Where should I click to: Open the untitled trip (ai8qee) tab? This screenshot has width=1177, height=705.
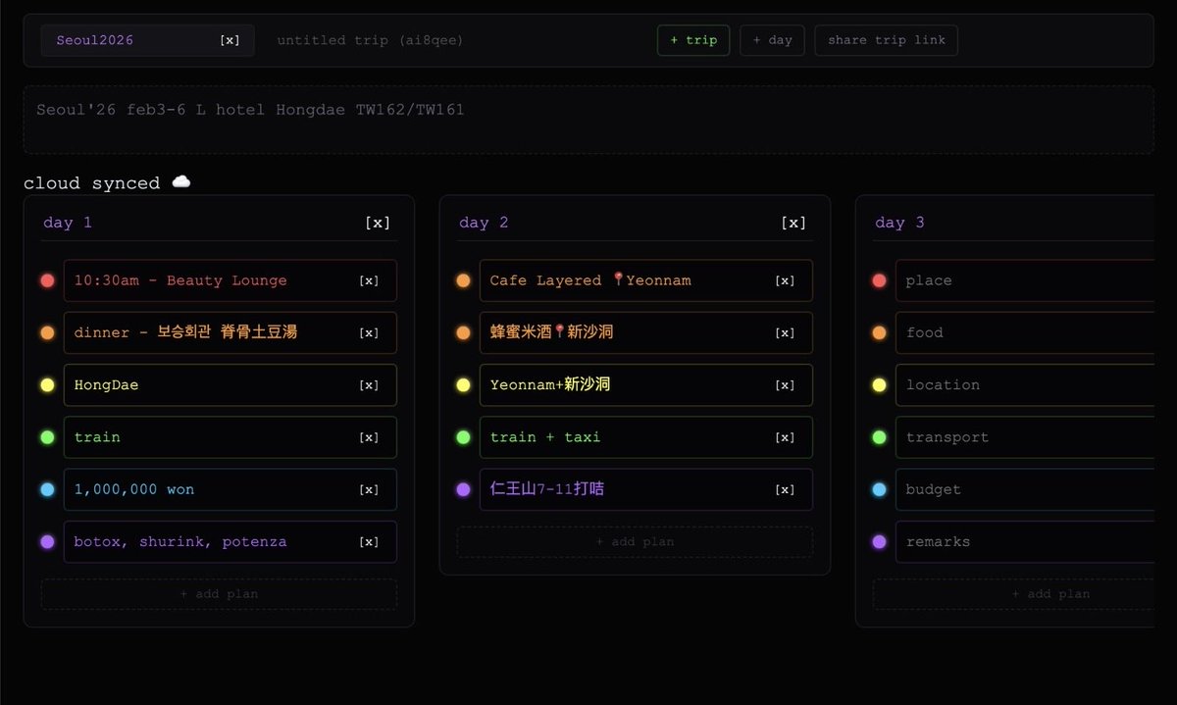[x=370, y=40]
